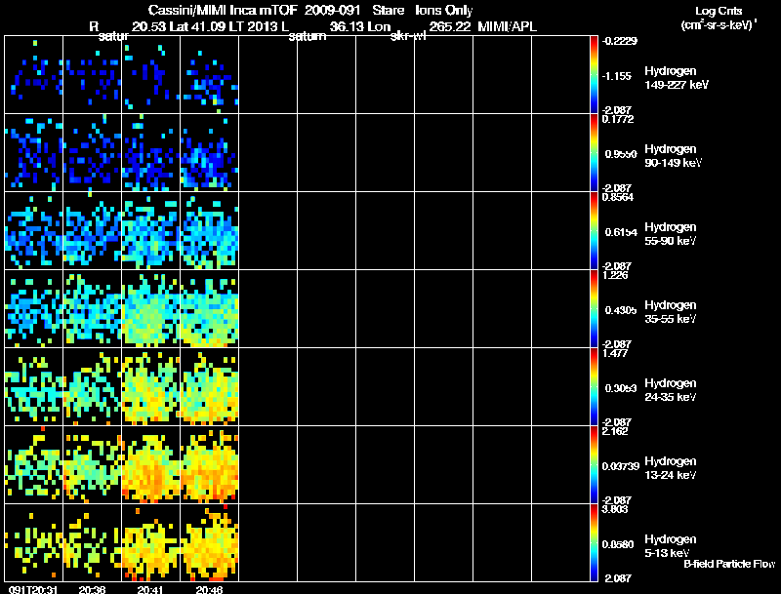Click the 20:46 image in 55-90 keV row

(209, 230)
